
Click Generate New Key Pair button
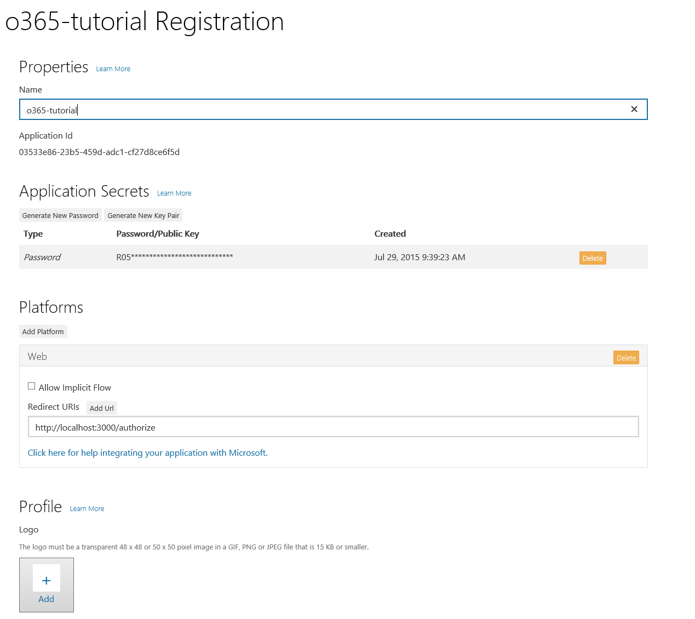click(143, 215)
